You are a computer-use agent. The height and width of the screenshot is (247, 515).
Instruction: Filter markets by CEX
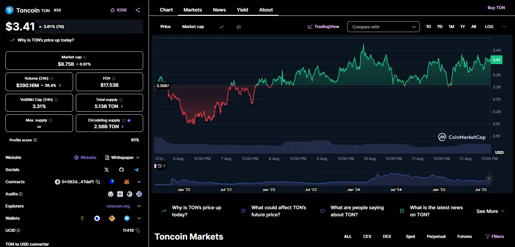[367, 237]
